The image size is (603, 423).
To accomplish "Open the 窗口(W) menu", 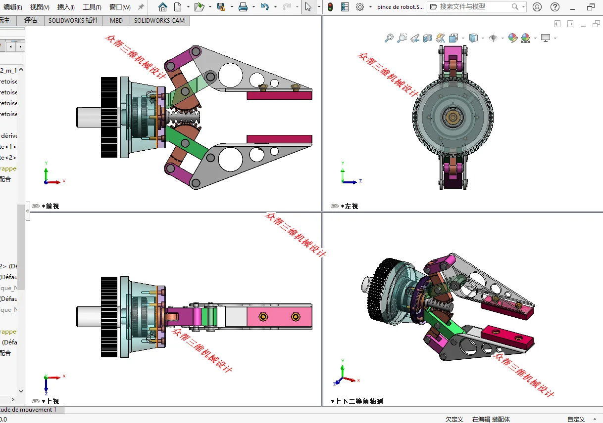I will coord(120,7).
